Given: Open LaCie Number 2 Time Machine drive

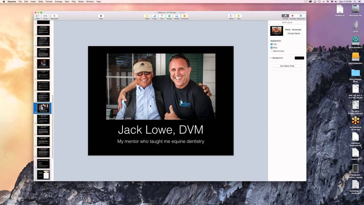Looking at the screenshot, I should point(355,42).
